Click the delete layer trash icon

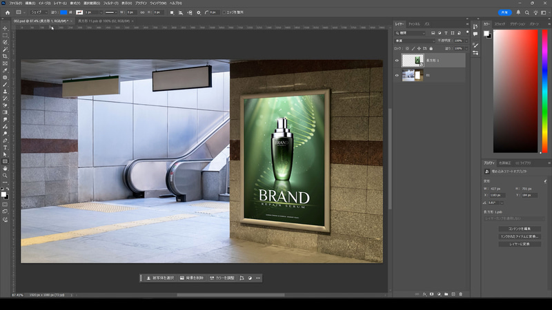point(461,294)
